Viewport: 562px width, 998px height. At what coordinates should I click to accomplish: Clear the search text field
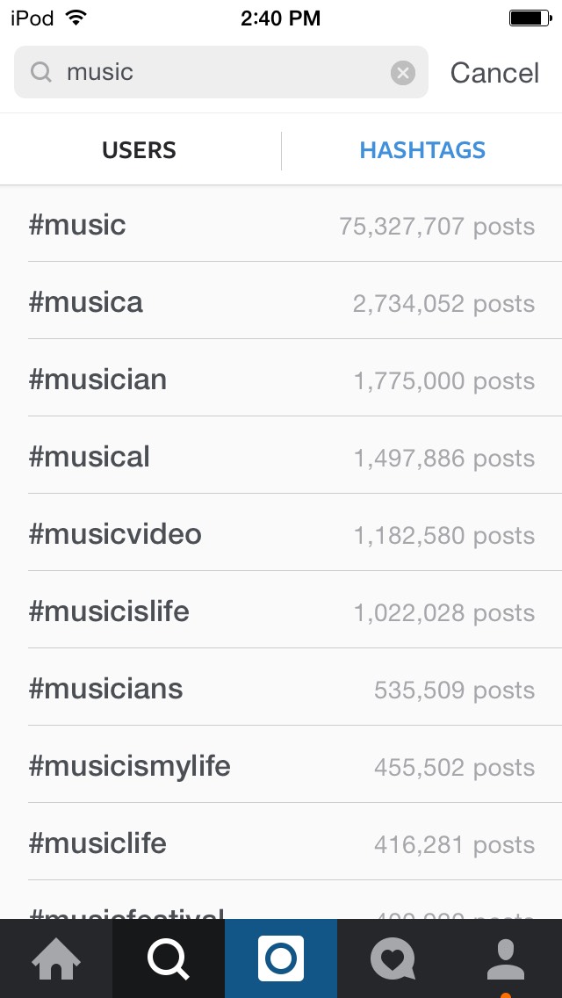click(402, 73)
